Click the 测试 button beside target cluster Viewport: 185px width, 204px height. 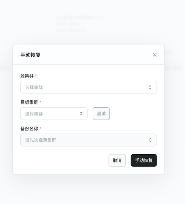(101, 113)
